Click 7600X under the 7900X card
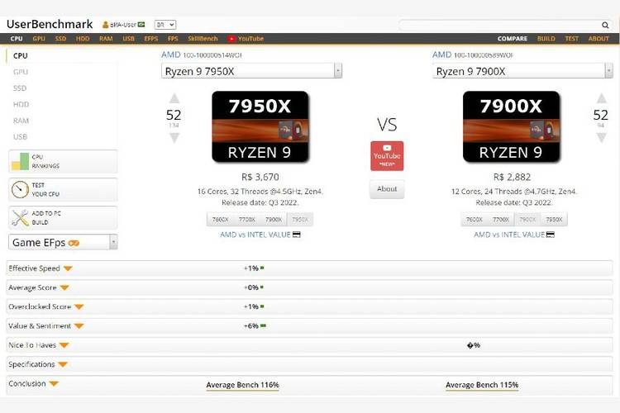Viewport: 620px width, 413px height. (x=475, y=220)
